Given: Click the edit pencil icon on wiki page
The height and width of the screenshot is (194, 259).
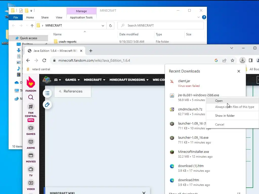Looking at the screenshot, I should pyautogui.click(x=47, y=105).
